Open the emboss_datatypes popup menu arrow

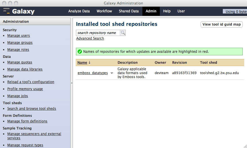[x=112, y=73]
